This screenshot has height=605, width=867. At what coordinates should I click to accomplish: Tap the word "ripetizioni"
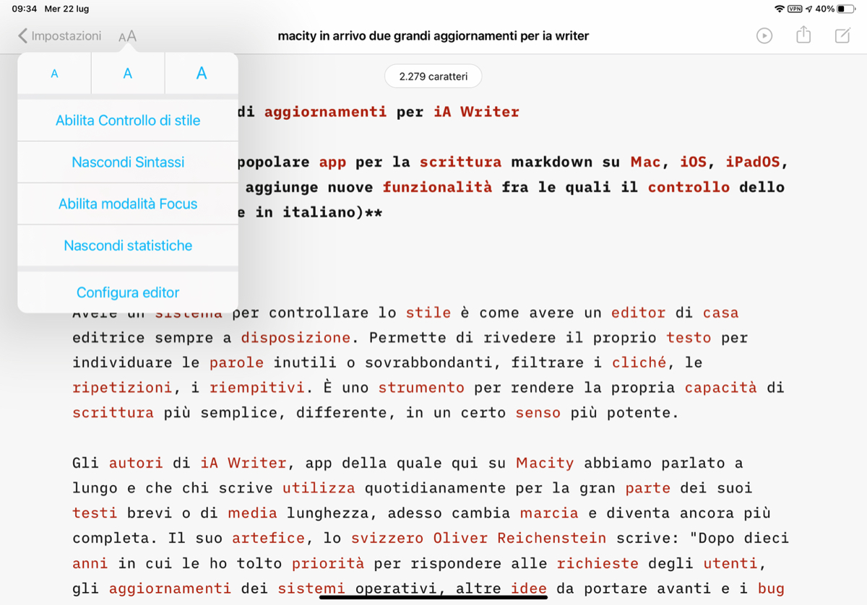[122, 388]
